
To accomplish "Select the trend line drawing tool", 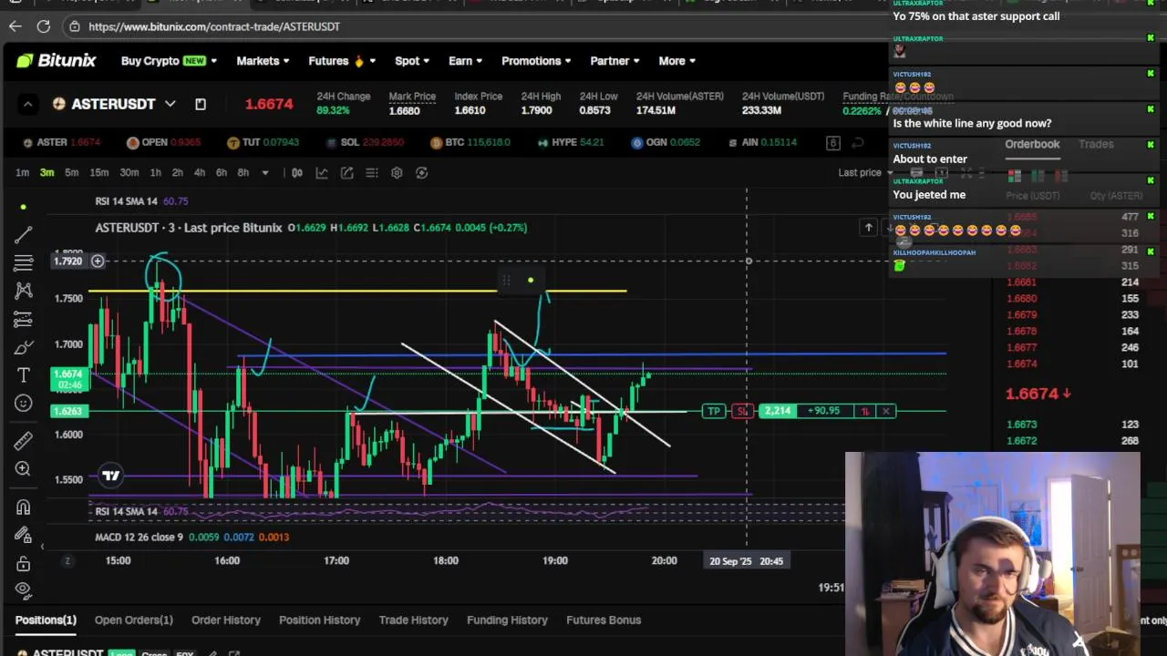I will click(x=24, y=235).
